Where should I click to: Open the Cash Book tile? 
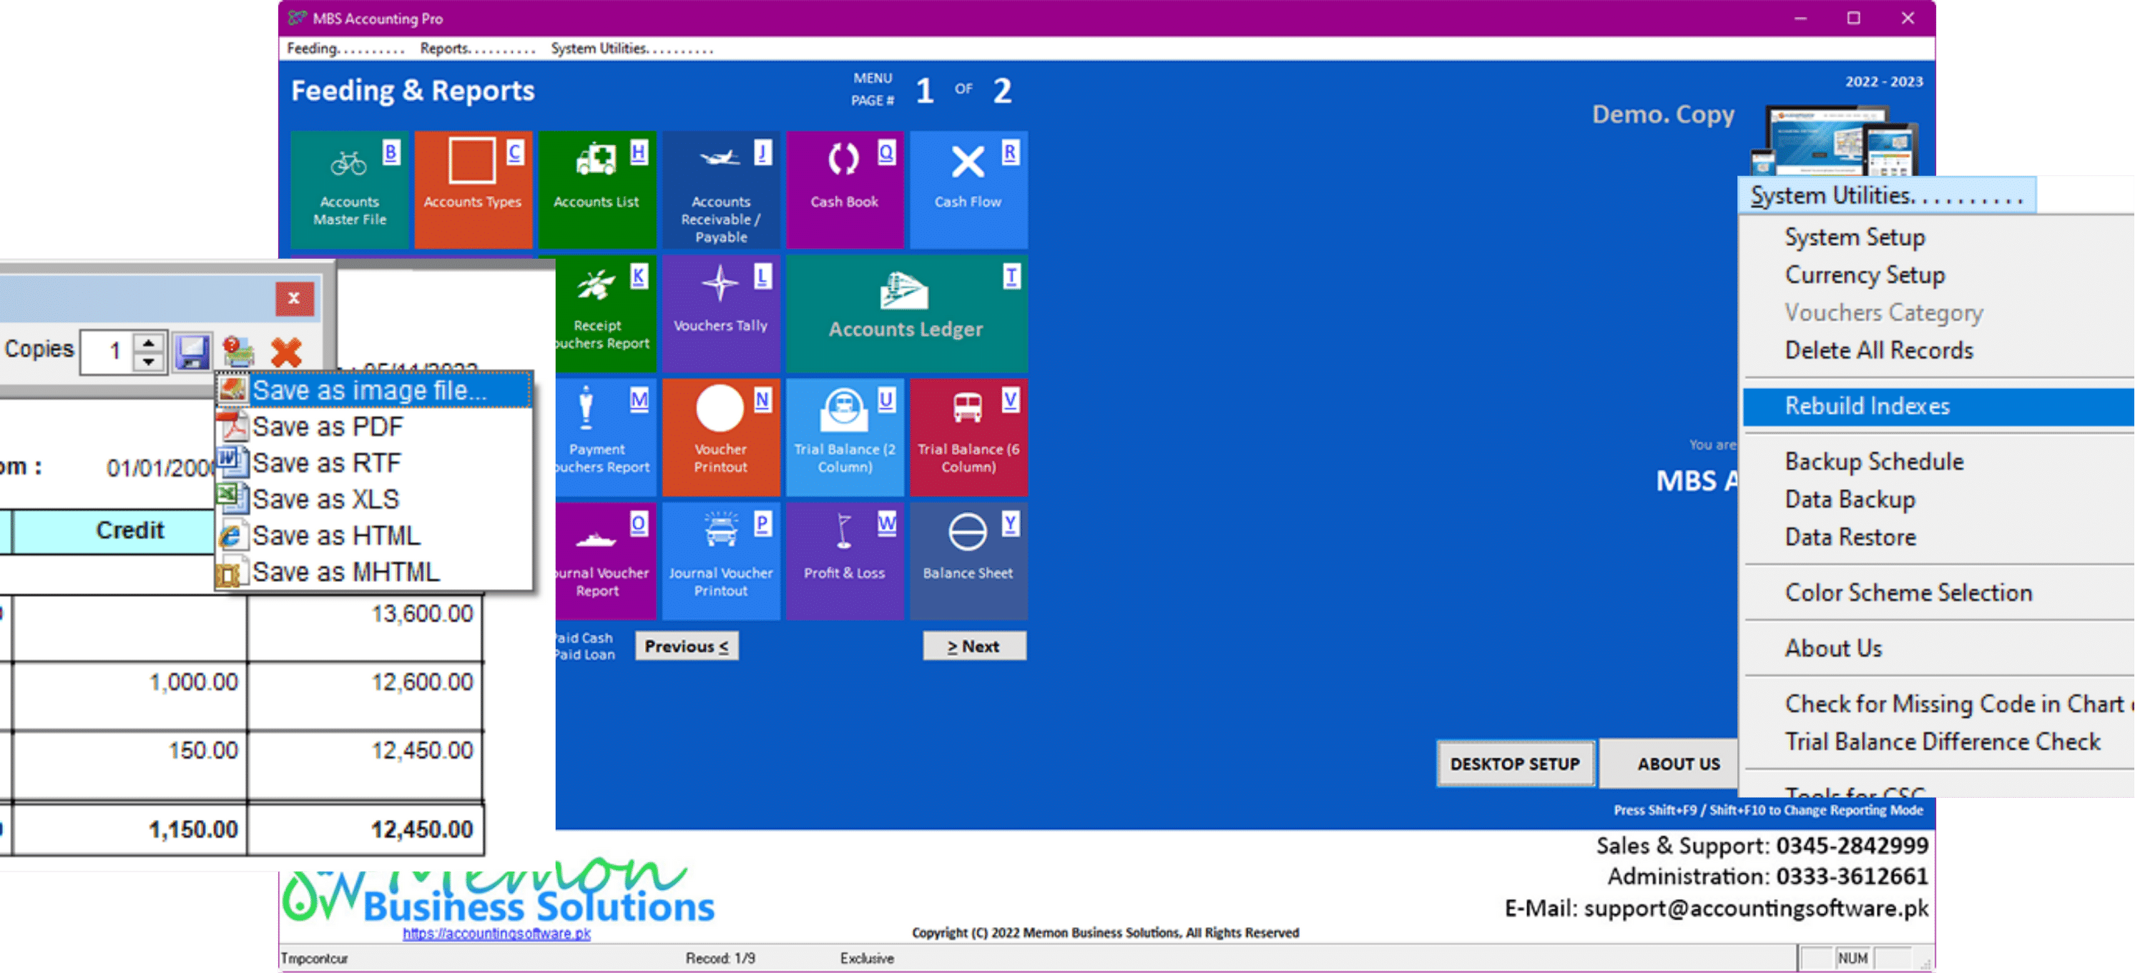(x=844, y=189)
